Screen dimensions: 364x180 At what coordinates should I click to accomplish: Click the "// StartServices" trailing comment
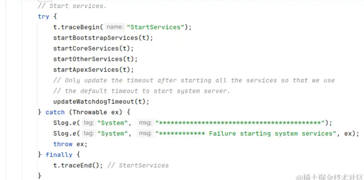pyautogui.click(x=138, y=165)
